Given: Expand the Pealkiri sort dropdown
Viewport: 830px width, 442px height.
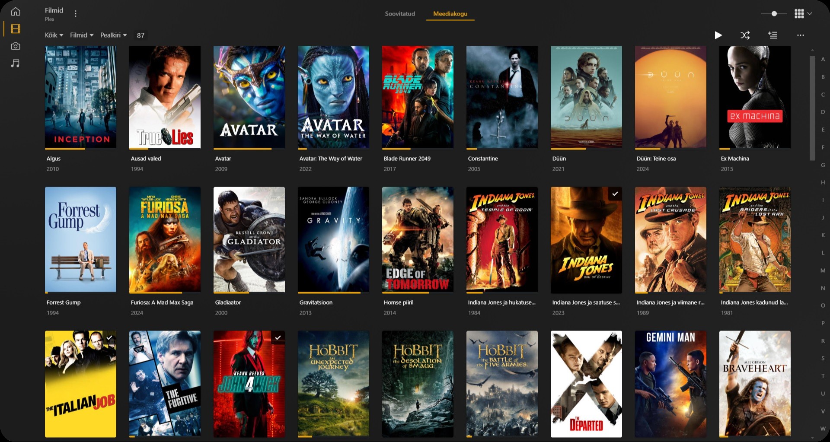Looking at the screenshot, I should [x=114, y=35].
